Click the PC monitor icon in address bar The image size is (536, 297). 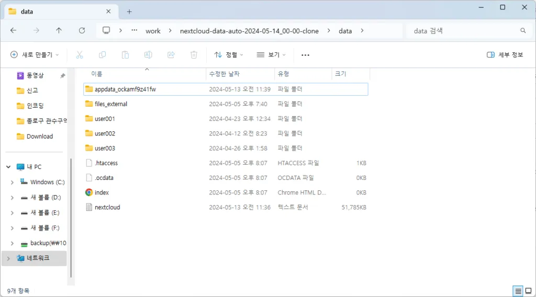click(x=106, y=30)
